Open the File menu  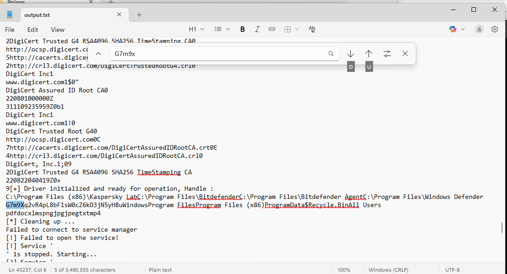tap(10, 30)
